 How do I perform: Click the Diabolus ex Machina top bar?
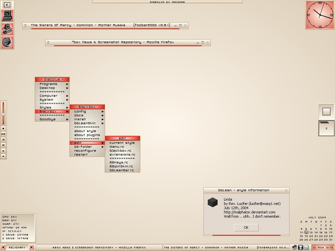click(167, 2)
